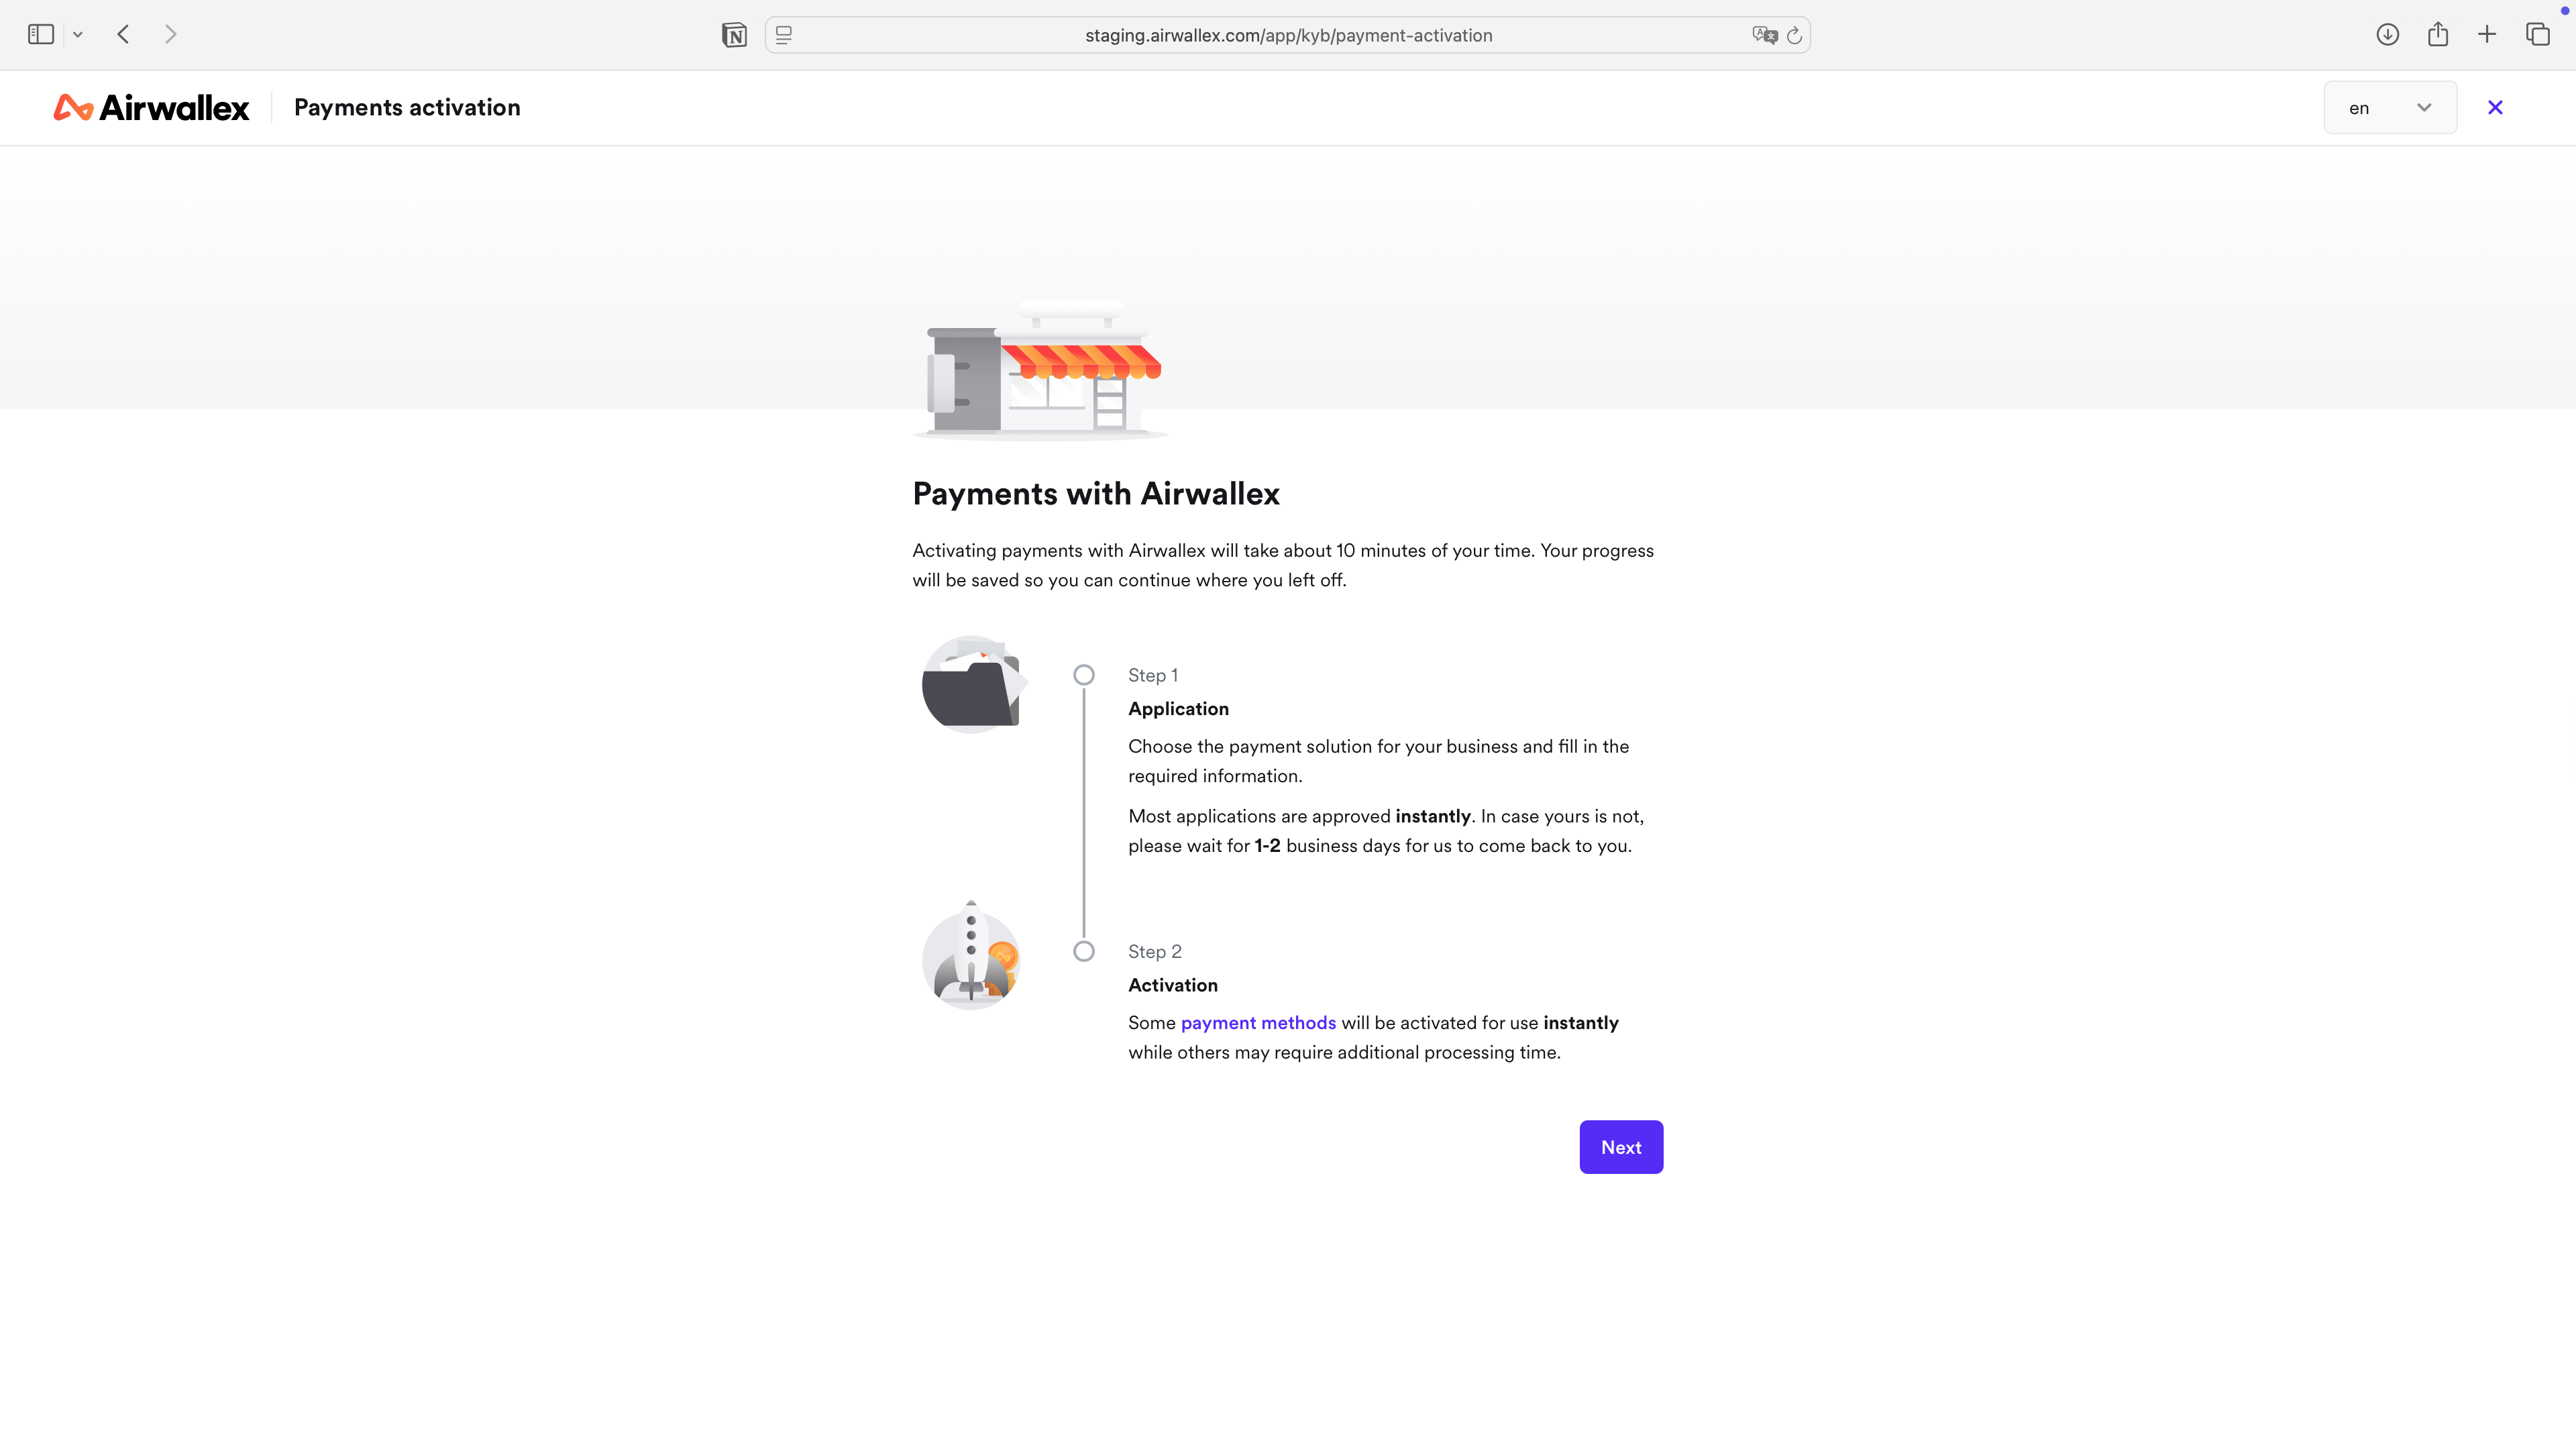Open the Downloads icon

pyautogui.click(x=2388, y=34)
